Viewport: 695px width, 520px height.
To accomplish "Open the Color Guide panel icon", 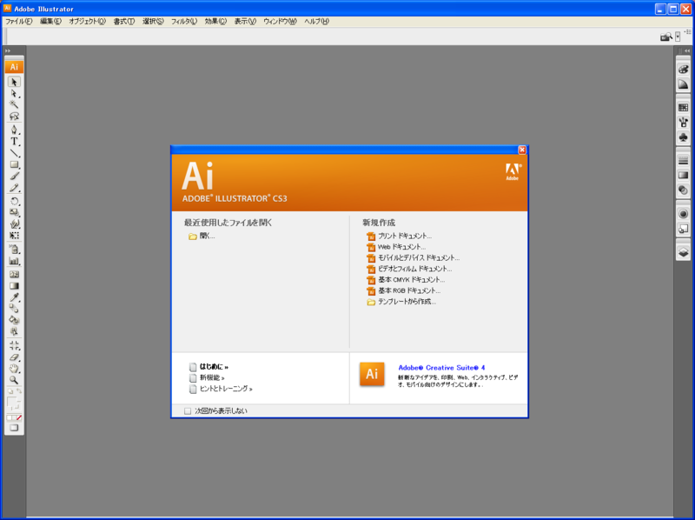I will [x=683, y=84].
